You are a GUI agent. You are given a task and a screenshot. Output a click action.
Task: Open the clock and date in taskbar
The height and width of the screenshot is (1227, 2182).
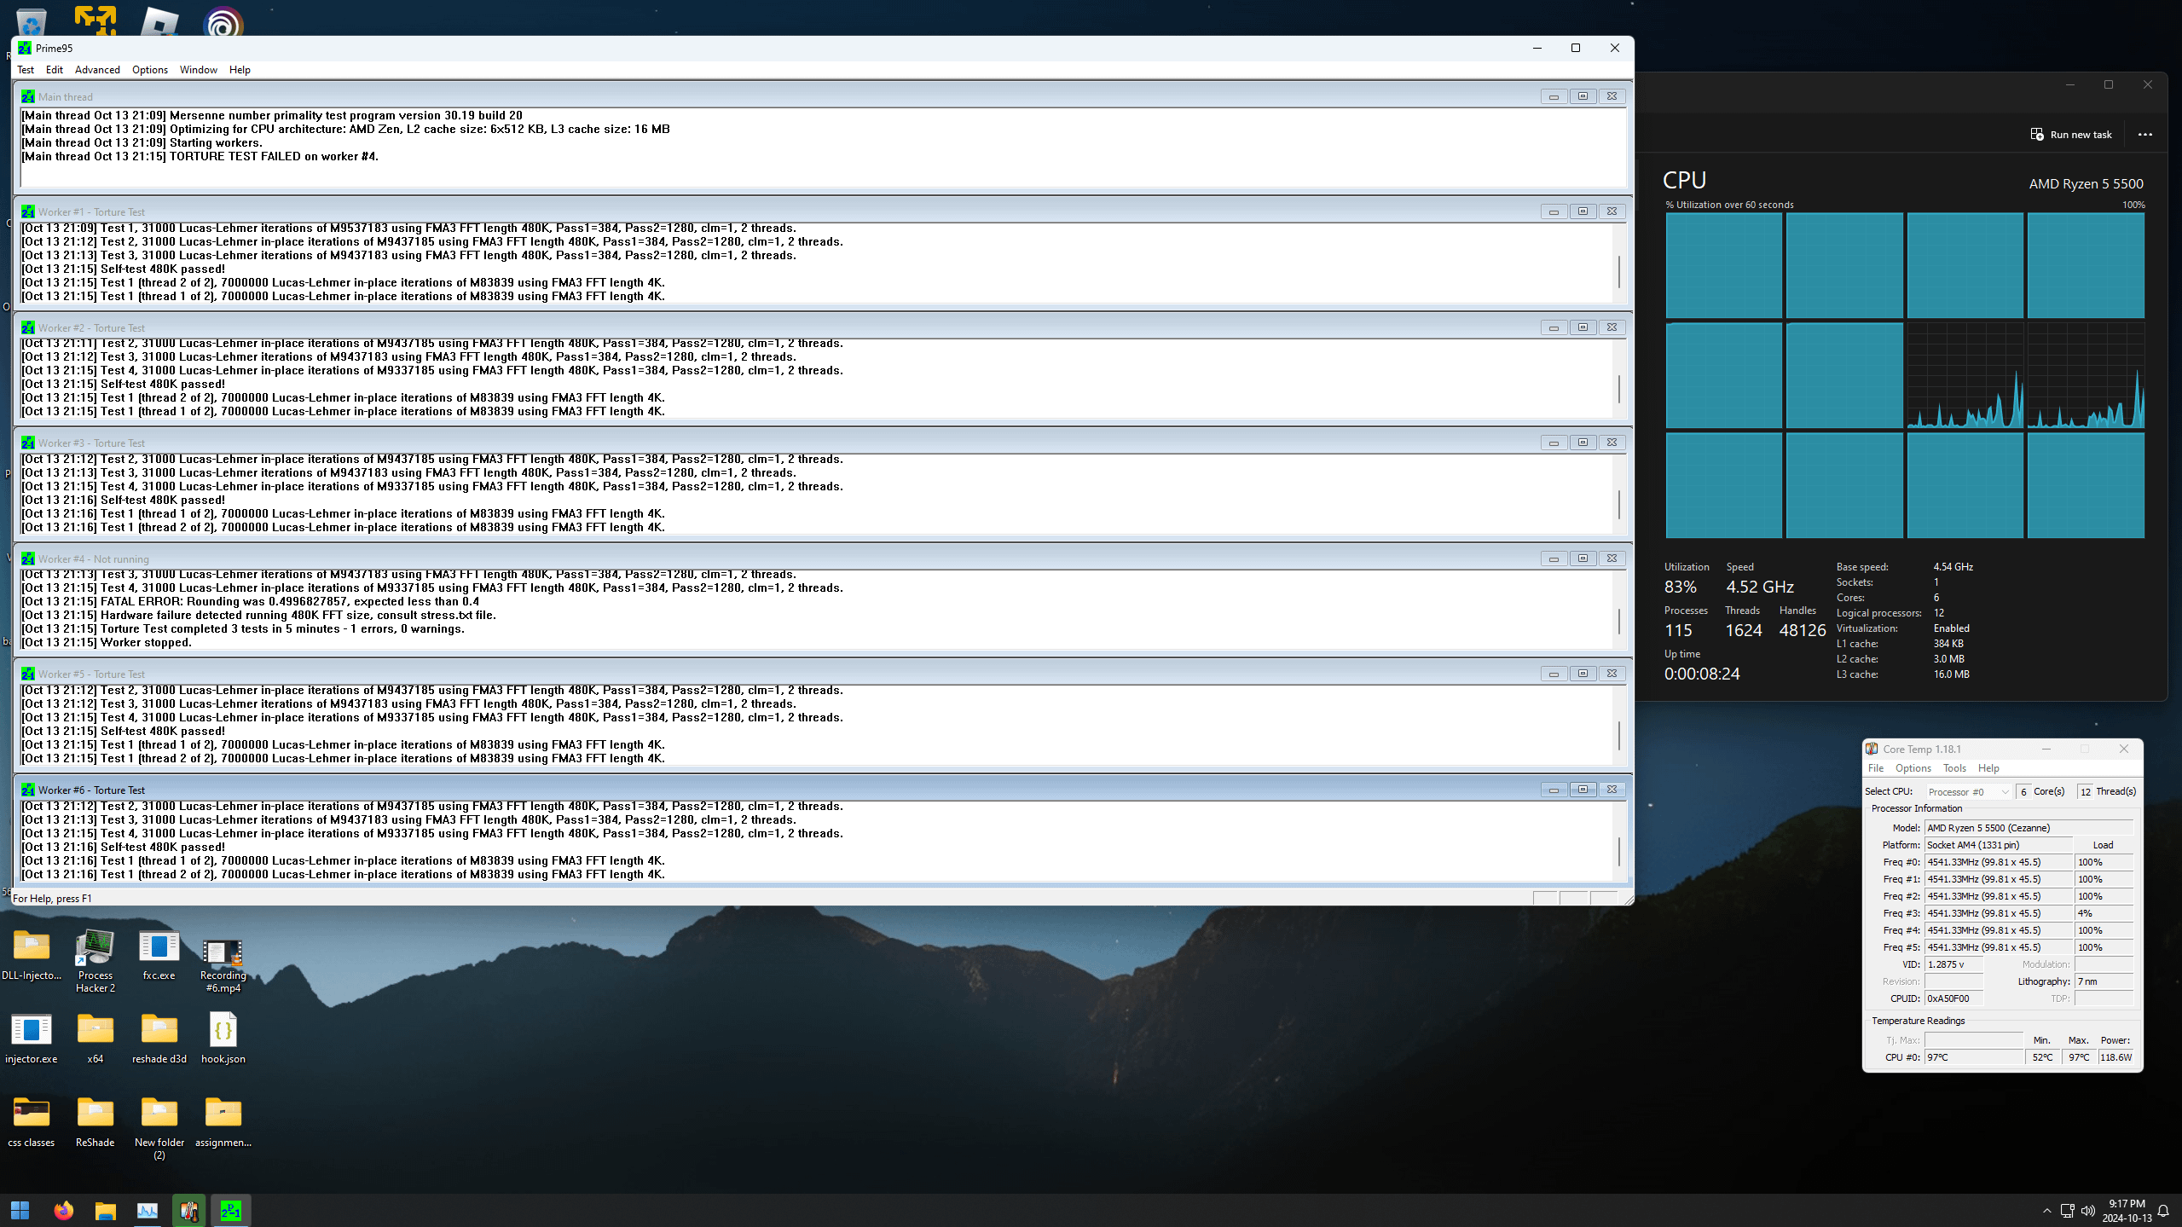click(x=2126, y=1211)
